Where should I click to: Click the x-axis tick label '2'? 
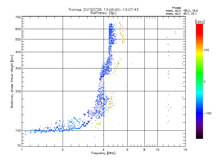[x=63, y=150]
